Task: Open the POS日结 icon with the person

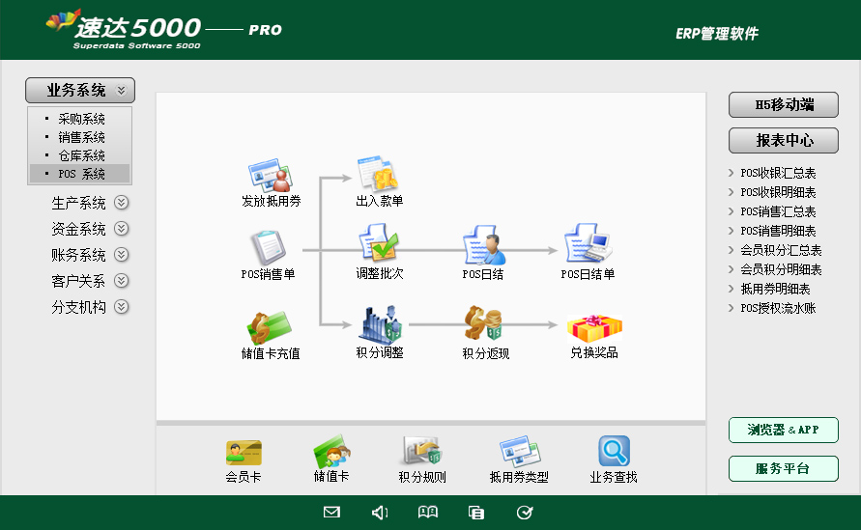Action: pyautogui.click(x=483, y=245)
